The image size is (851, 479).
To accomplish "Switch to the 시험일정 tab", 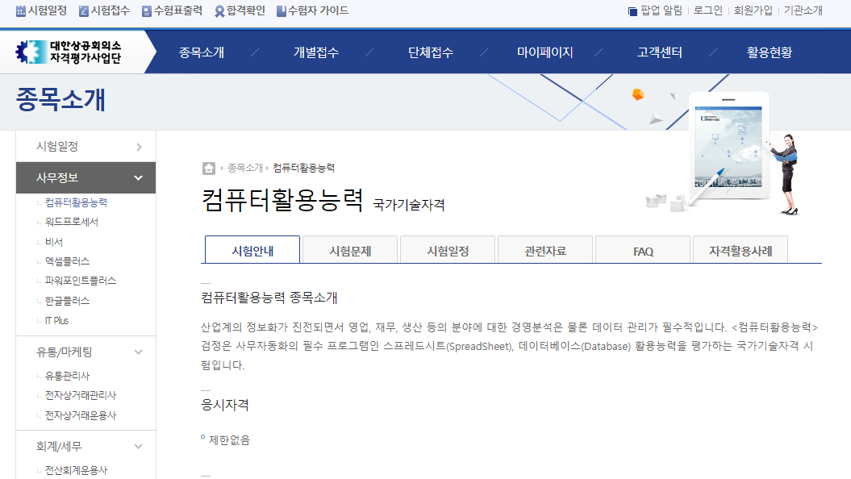I will coord(448,249).
